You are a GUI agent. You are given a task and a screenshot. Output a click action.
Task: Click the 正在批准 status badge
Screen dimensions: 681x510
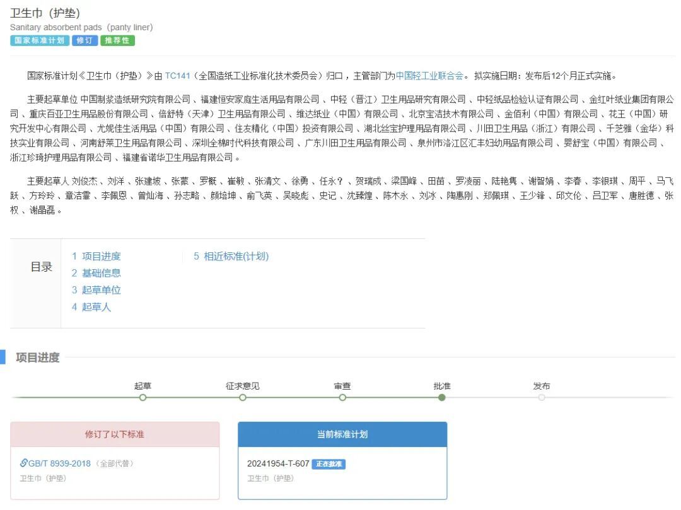click(x=329, y=464)
